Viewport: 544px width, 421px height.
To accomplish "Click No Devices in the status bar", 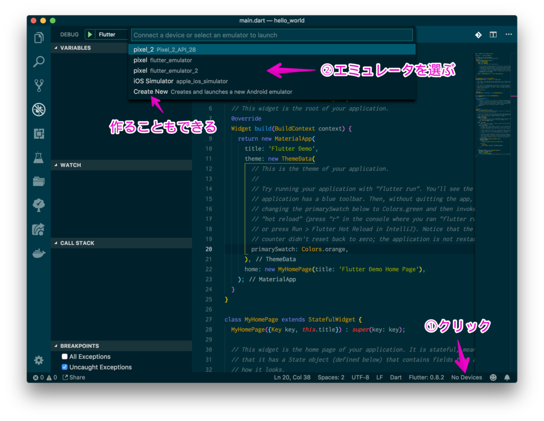I will 466,377.
